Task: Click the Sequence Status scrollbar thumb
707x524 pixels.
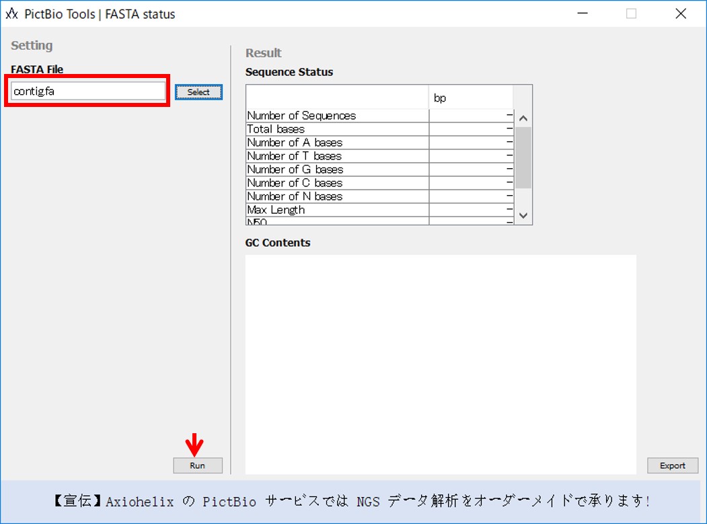Action: click(523, 157)
